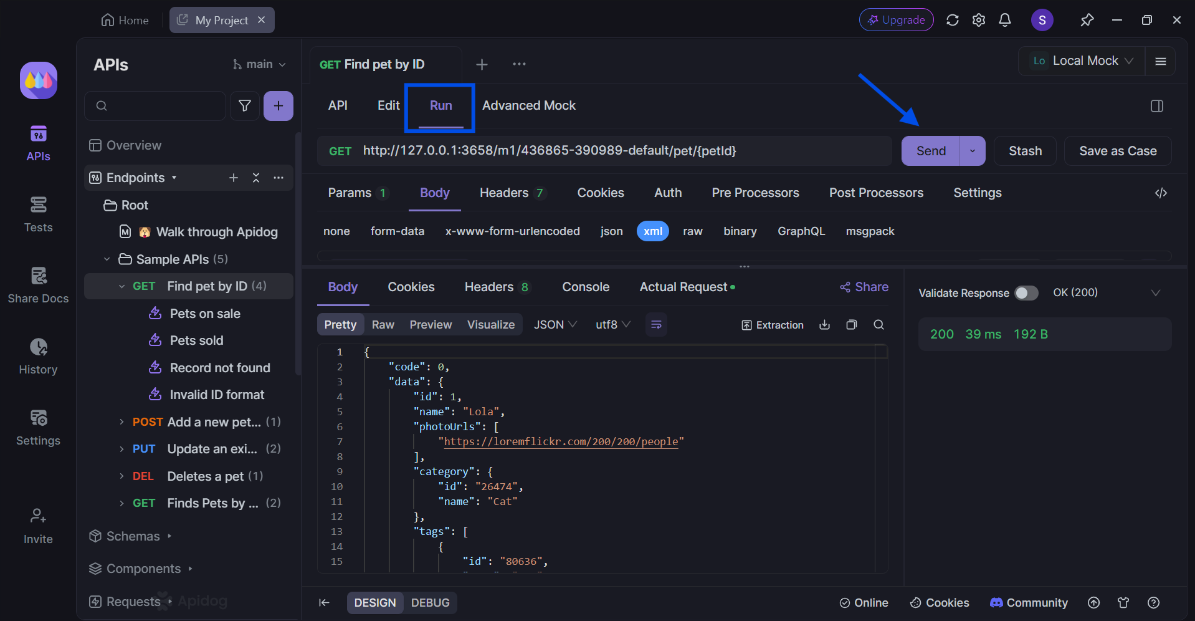
Task: Click the purple plus add button
Action: point(279,106)
